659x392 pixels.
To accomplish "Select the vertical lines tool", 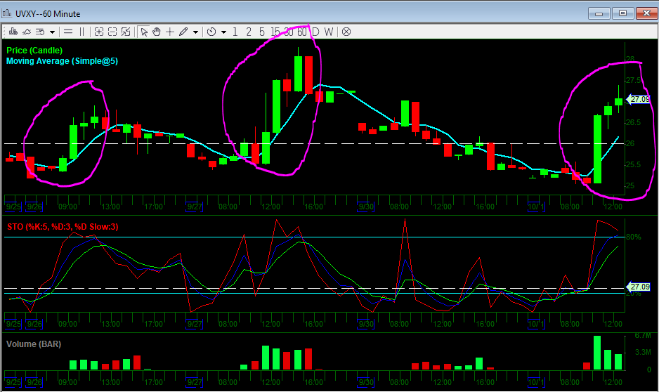I will click(x=81, y=32).
